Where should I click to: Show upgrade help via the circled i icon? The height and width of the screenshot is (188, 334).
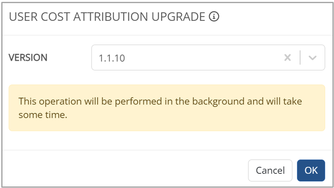(x=214, y=17)
